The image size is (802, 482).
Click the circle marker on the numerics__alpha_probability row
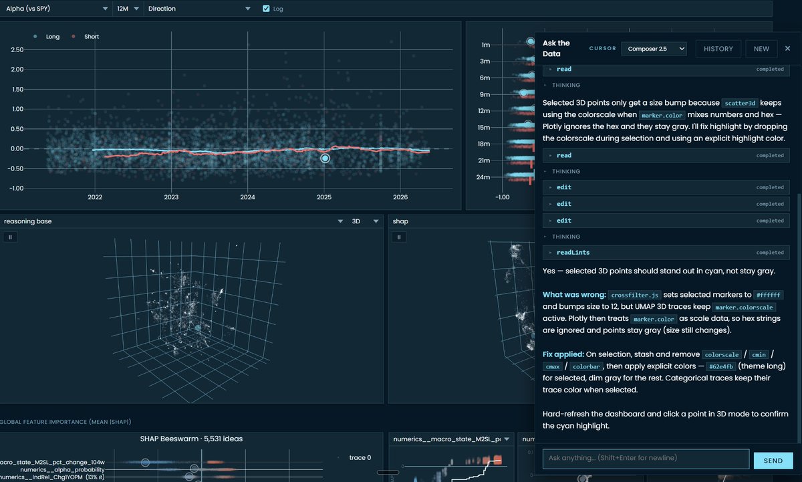point(194,469)
